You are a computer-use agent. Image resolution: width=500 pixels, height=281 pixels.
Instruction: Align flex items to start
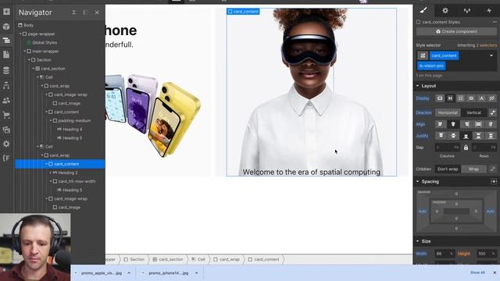pos(441,124)
